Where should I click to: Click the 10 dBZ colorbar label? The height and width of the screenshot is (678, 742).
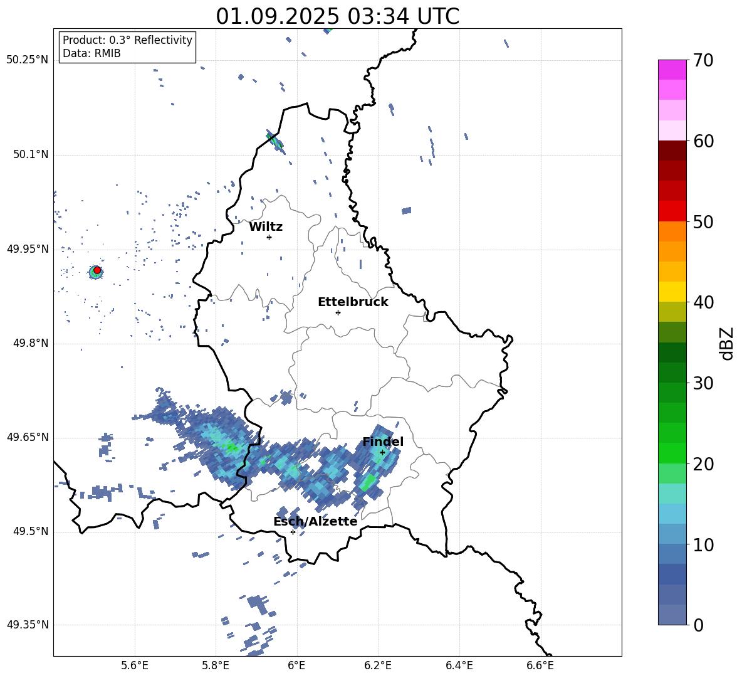pyautogui.click(x=703, y=545)
